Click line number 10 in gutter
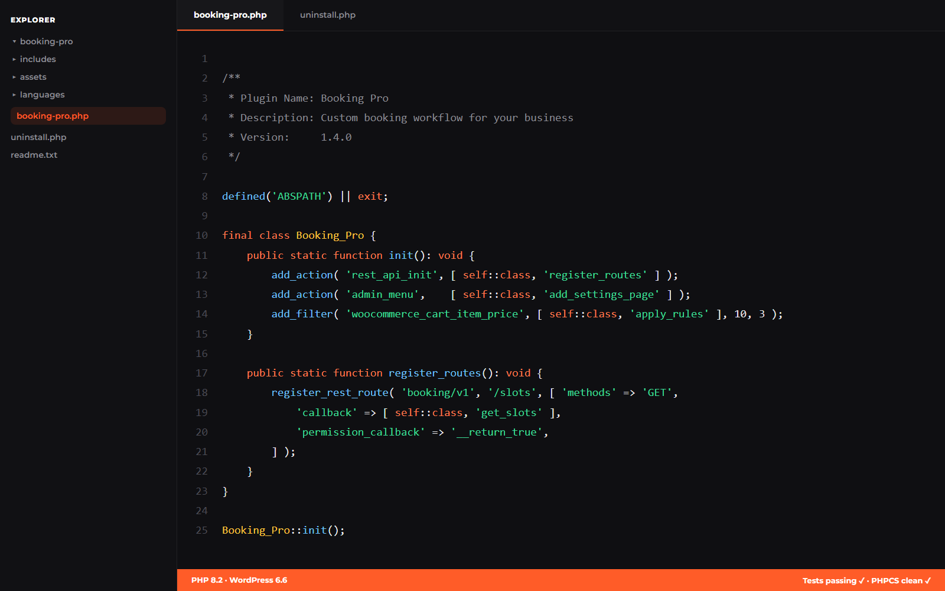 pos(201,235)
